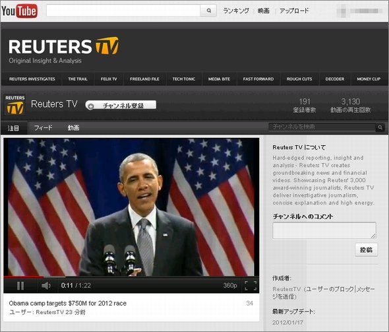The width and height of the screenshot is (389, 332).
Task: Click the Reuters TV について heading
Action: point(299,147)
